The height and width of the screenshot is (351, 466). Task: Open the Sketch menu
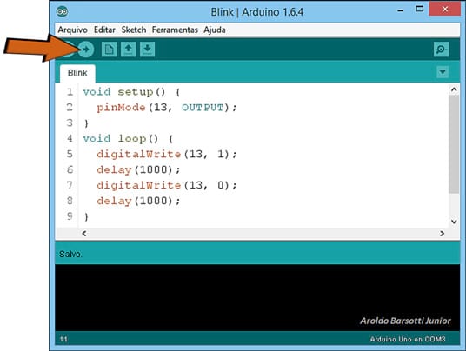[134, 30]
